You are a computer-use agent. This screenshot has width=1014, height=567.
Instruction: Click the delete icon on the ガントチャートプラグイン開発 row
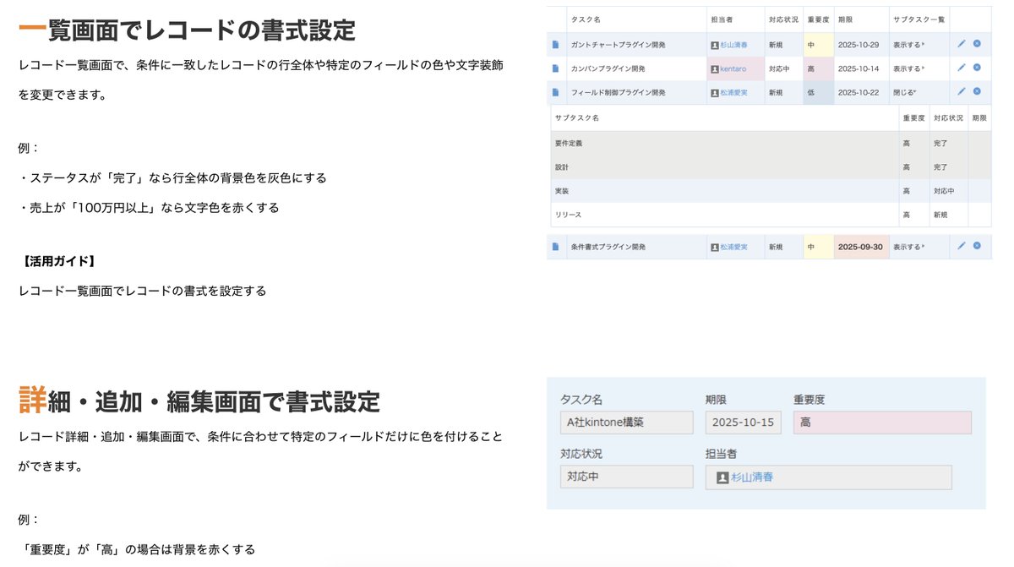[977, 44]
